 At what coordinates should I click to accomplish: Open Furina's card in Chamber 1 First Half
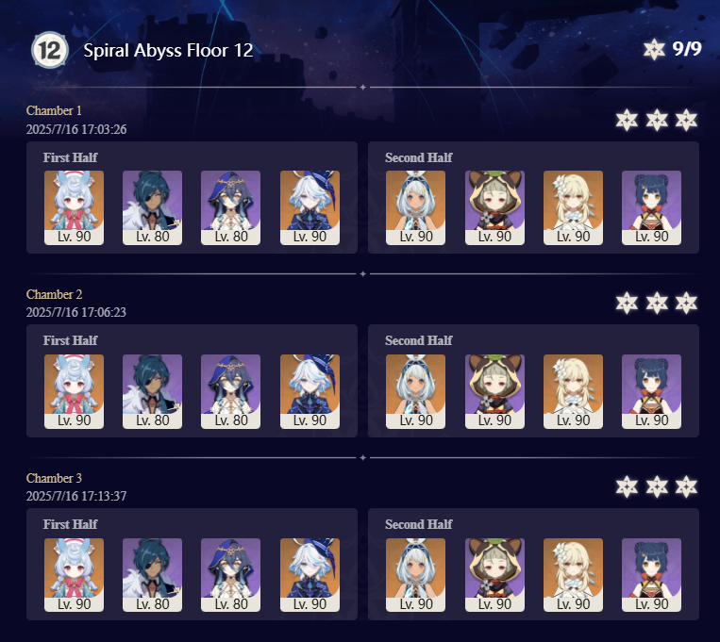(310, 208)
